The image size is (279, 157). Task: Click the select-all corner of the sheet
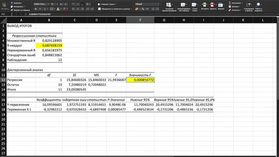pyautogui.click(x=3, y=20)
